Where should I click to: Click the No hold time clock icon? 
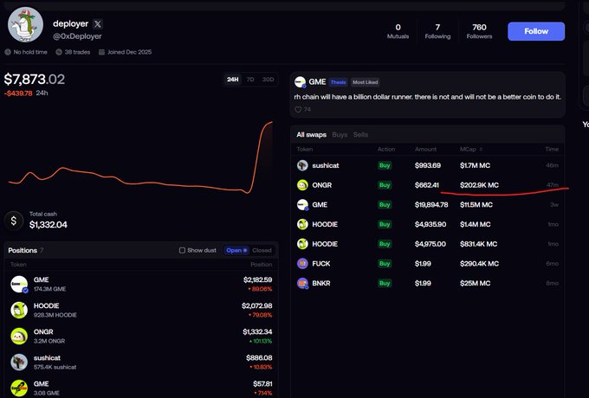tap(8, 52)
